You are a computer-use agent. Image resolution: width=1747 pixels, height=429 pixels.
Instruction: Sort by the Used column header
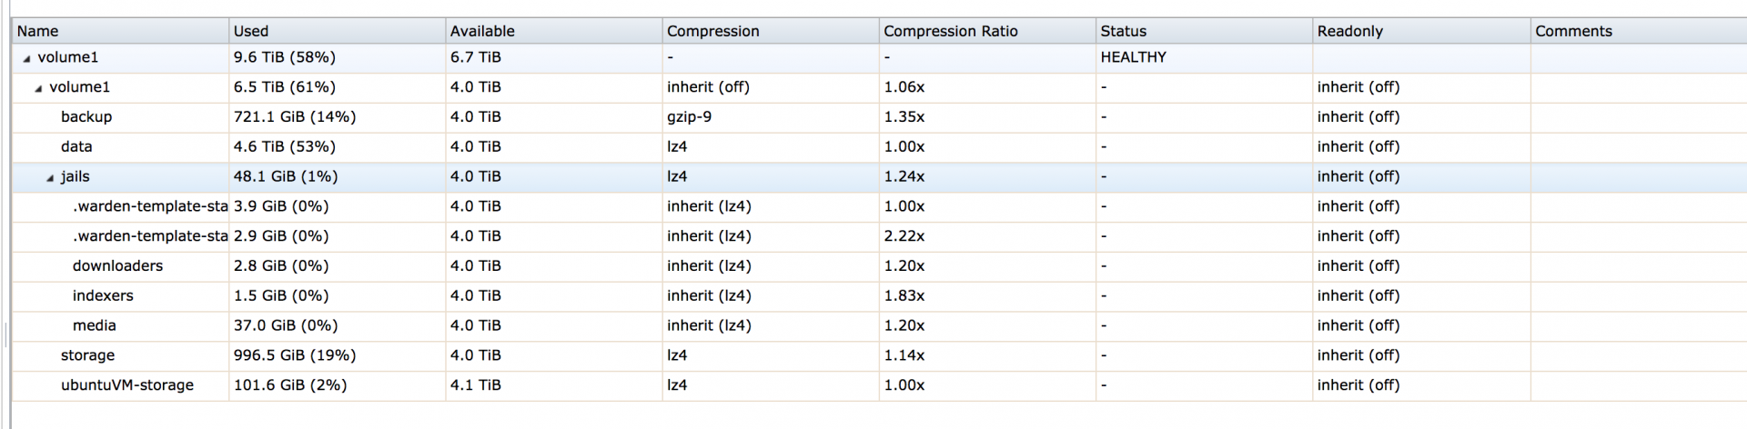coord(251,31)
